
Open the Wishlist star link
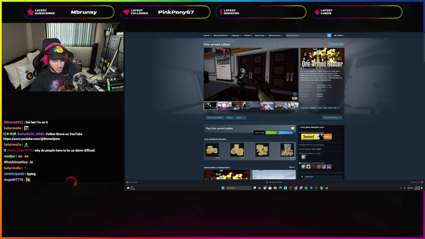[339, 35]
